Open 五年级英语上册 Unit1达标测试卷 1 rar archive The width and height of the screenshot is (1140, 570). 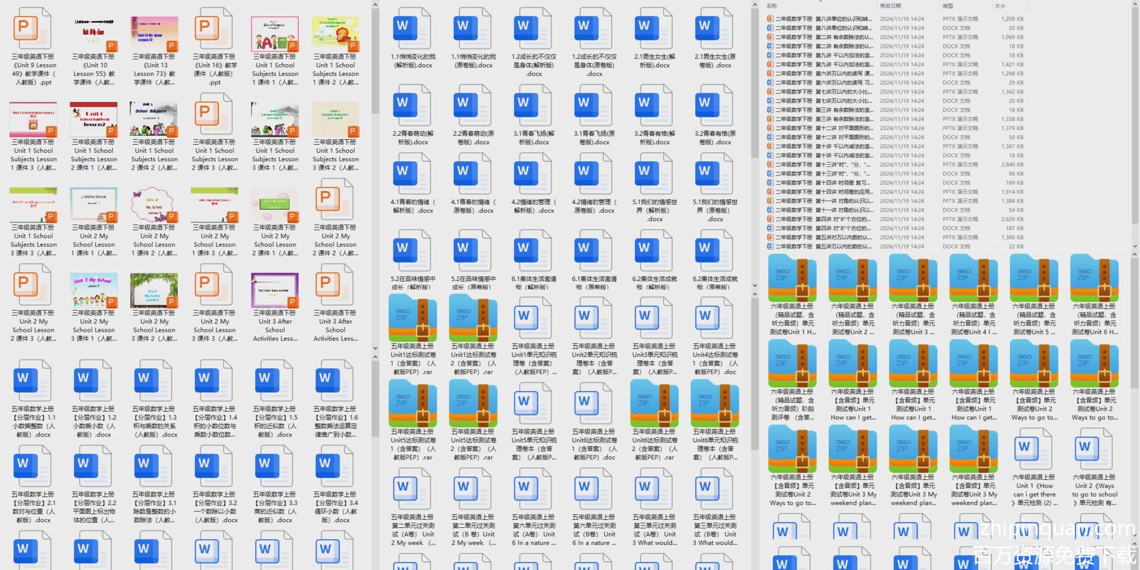point(413,321)
